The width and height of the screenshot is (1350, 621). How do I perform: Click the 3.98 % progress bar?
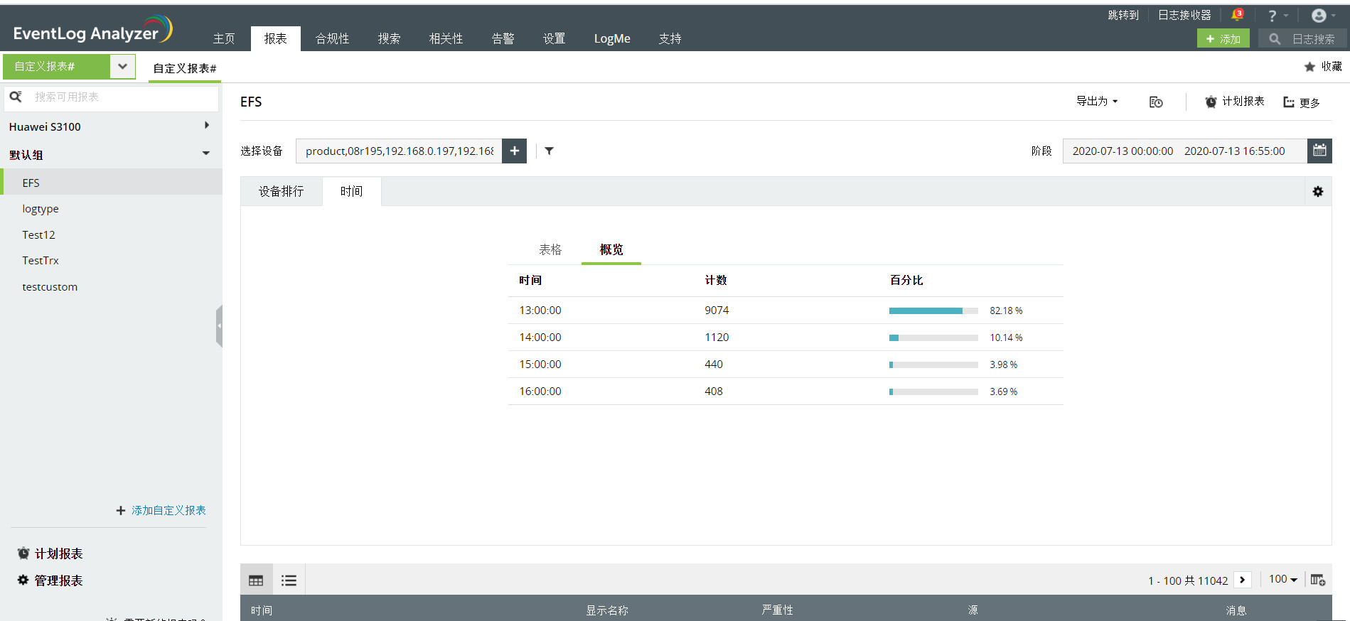[x=933, y=364]
